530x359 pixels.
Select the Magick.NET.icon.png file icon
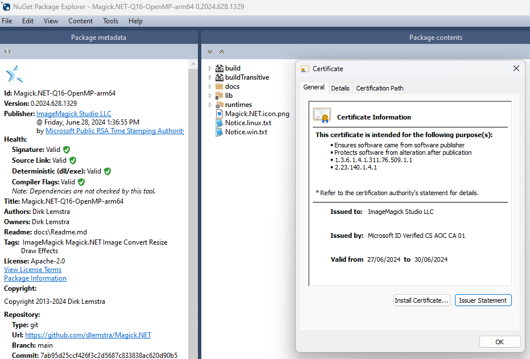(x=220, y=114)
